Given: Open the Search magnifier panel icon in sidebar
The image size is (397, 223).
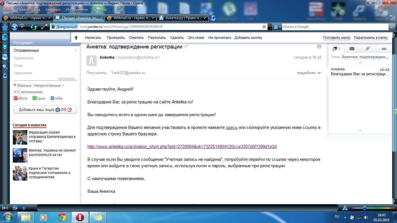Looking at the screenshot, I should (5, 67).
